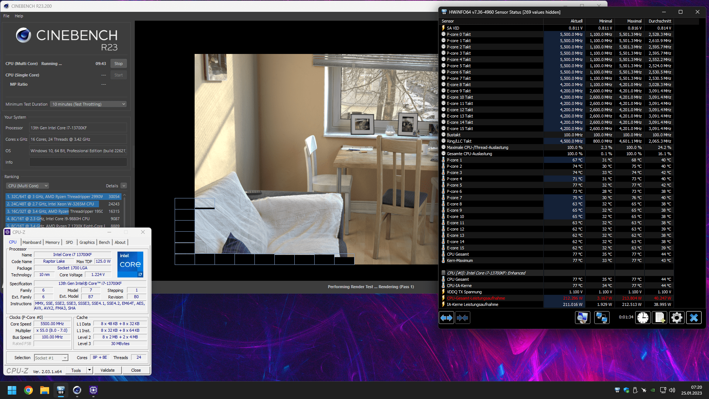Click P-core 1 temperature thermometer icon
Screen dimensions: 709x399
443,160
